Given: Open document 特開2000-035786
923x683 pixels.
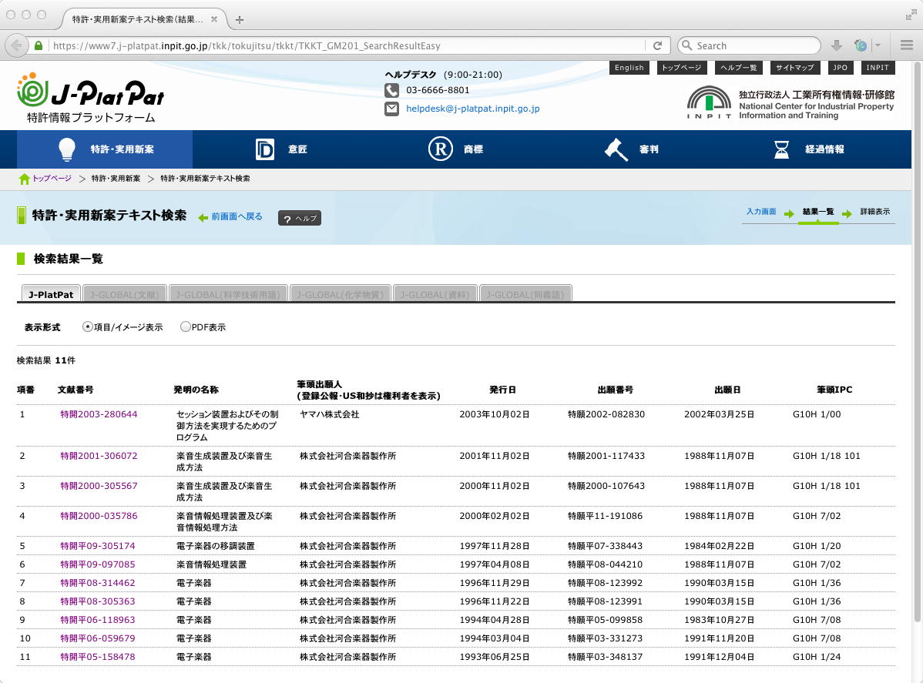Looking at the screenshot, I should (x=99, y=516).
